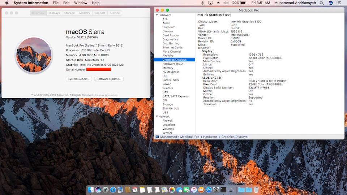Image resolution: width=347 pixels, height=195 pixels.
Task: Click user name Muhammad Andriansyah in menu bar
Action: pos(295,3)
